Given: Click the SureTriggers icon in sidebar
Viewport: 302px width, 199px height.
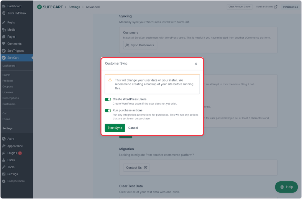Looking at the screenshot, I should pos(4,51).
